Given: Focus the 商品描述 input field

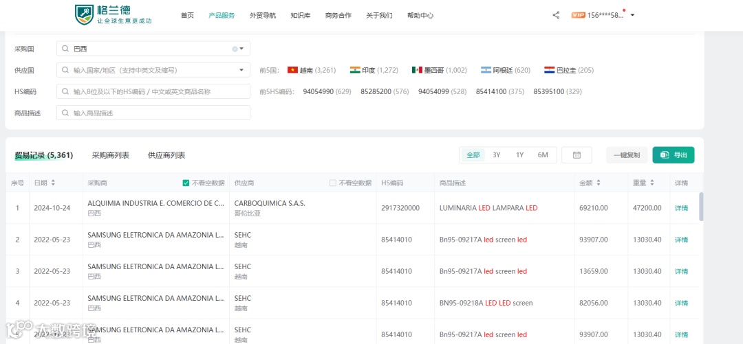Looking at the screenshot, I should [x=153, y=113].
